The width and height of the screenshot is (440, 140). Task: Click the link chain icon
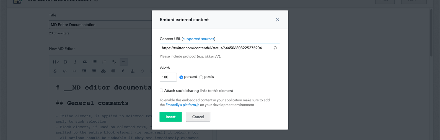click(x=114, y=62)
